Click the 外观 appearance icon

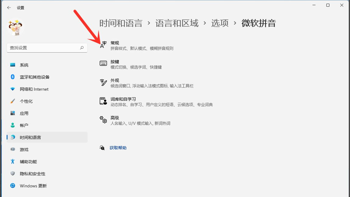click(x=103, y=82)
